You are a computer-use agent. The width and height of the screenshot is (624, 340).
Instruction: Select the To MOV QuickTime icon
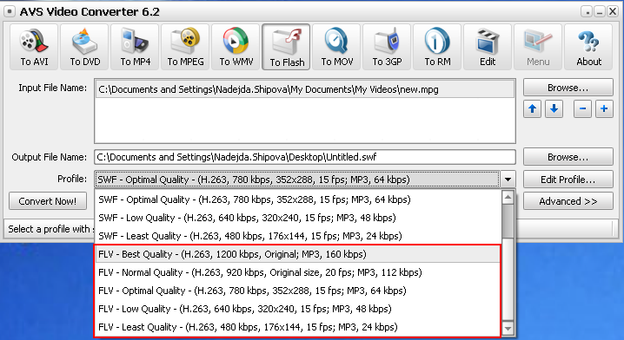(336, 47)
